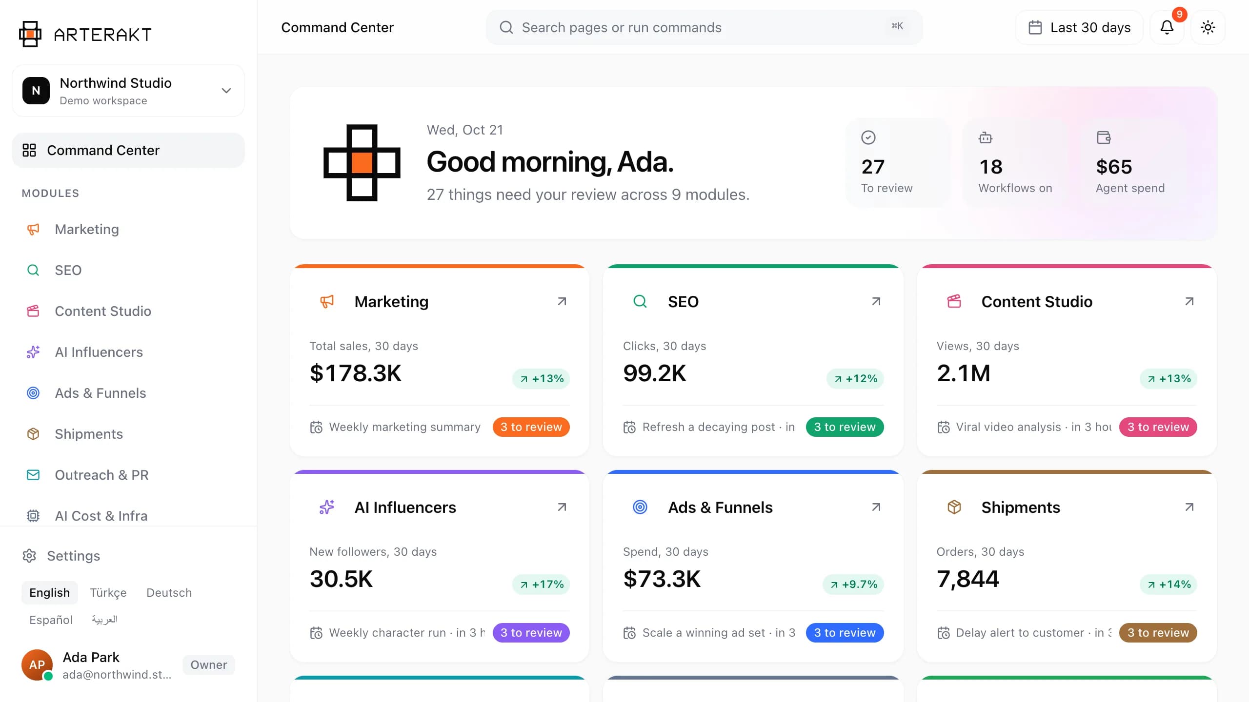1249x702 pixels.
Task: Click the $65 Agent spend stat tile
Action: click(x=1132, y=163)
